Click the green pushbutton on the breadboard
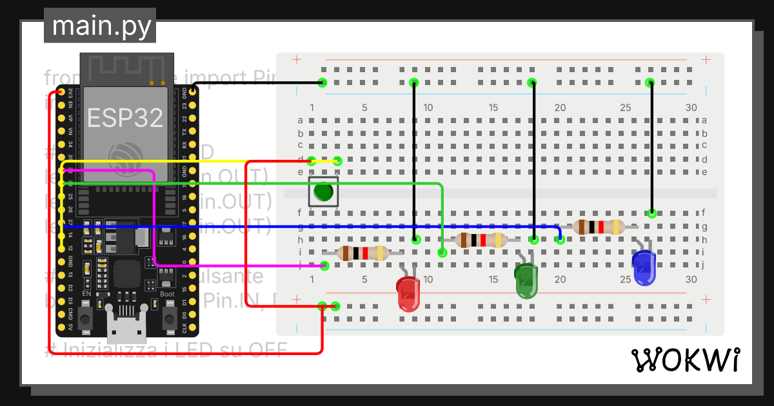Viewport: 774px width, 406px height. point(324,191)
